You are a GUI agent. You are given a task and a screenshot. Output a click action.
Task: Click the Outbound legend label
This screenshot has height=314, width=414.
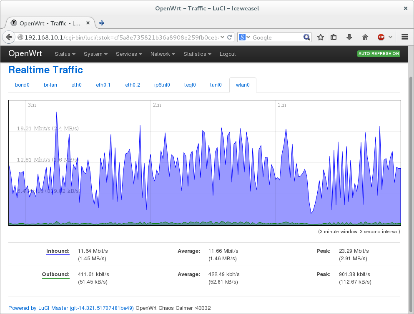tap(56, 274)
